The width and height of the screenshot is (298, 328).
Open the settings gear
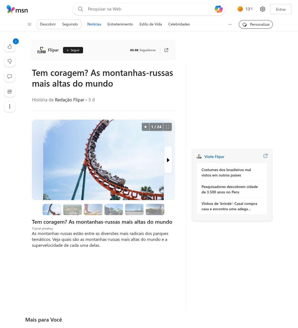click(263, 9)
